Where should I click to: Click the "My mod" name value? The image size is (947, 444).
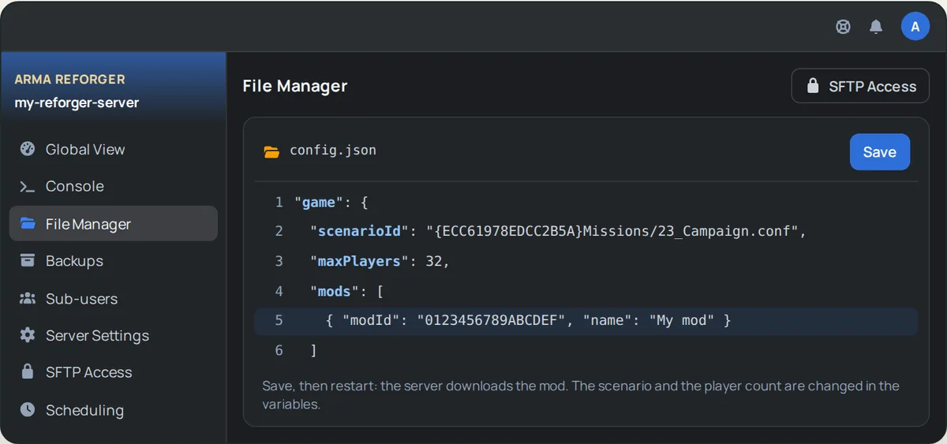[682, 321]
